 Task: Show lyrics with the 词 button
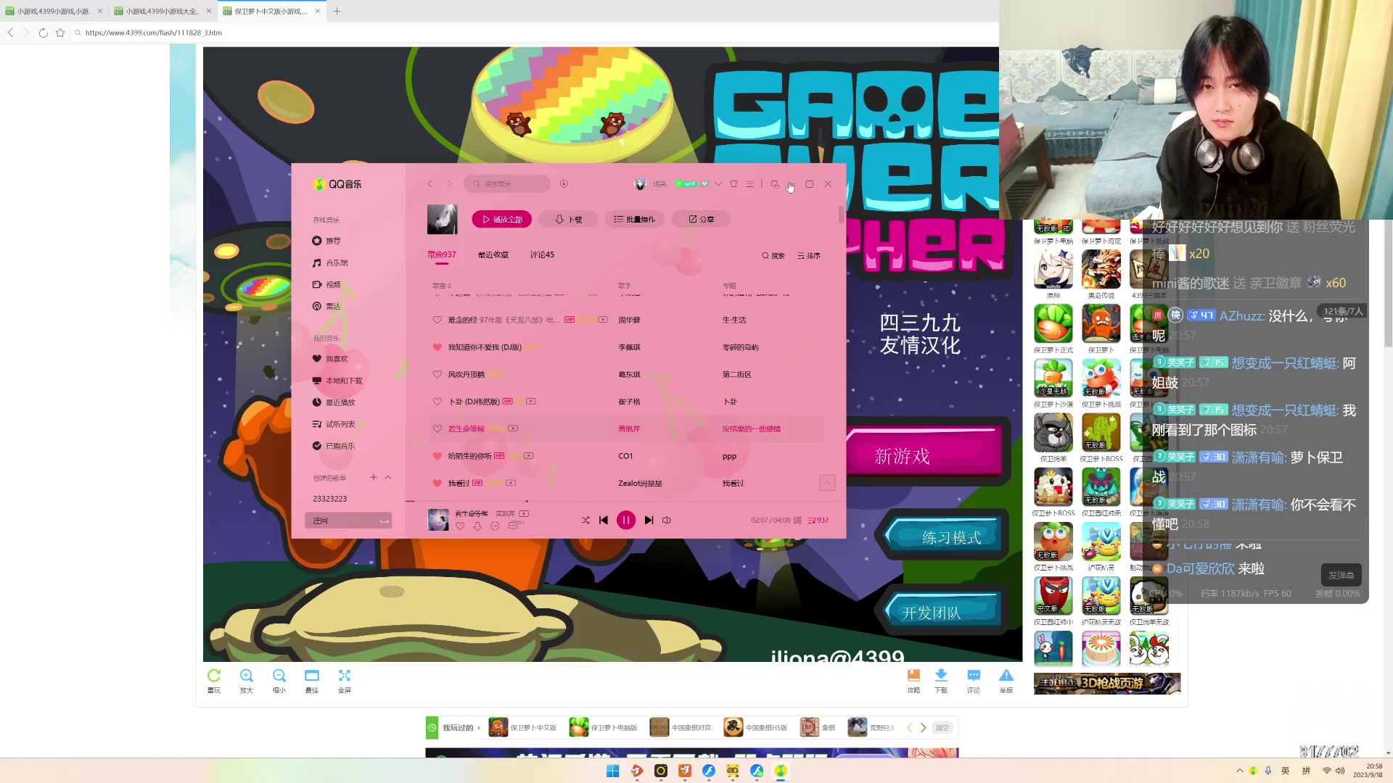tap(797, 520)
